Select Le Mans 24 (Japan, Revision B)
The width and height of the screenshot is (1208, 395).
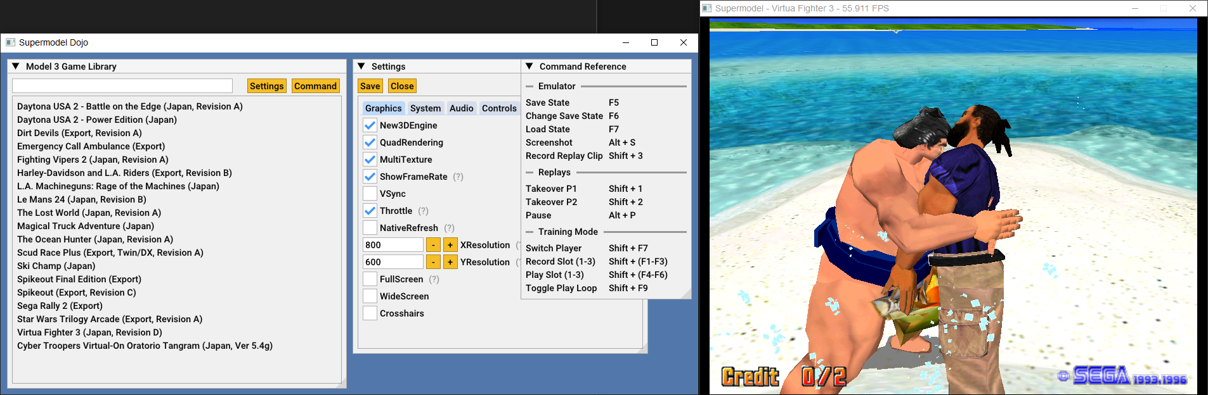pos(82,199)
